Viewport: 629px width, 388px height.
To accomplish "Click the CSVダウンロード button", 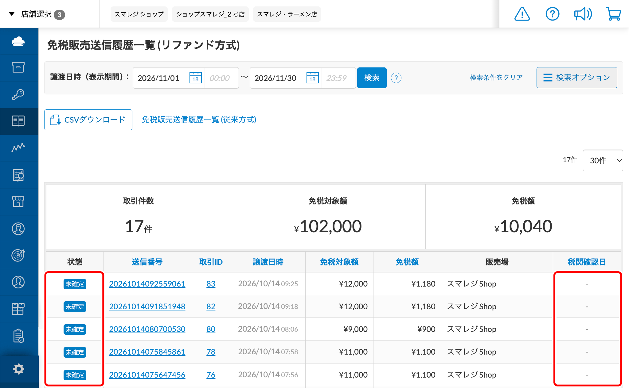I will (88, 120).
